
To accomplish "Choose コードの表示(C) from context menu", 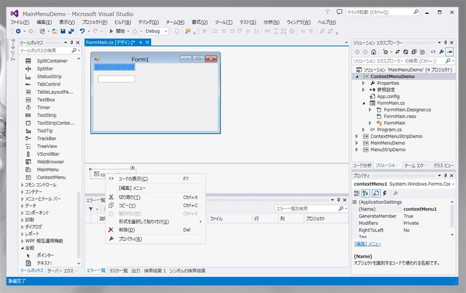I will pyautogui.click(x=155, y=178).
